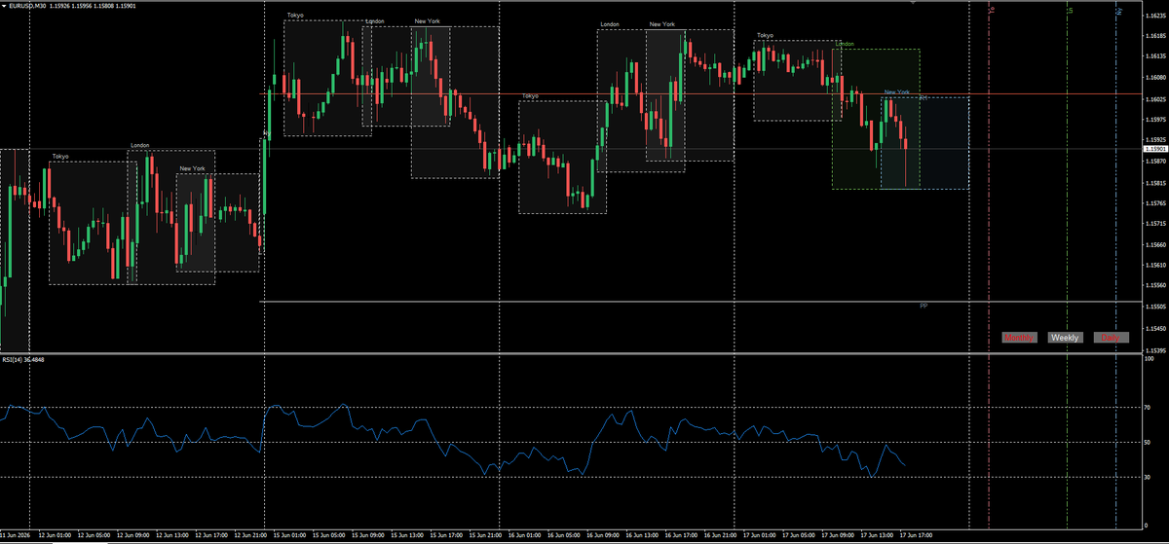Screen dimensions: 1169x544
Task: Click the Monthly pivot button
Action: point(1018,338)
